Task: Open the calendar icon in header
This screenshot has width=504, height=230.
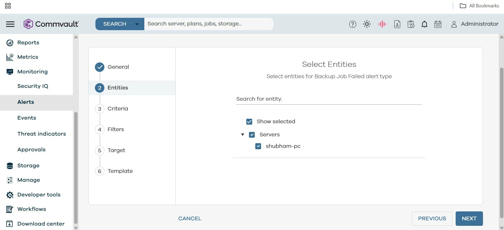Action: tap(438, 24)
